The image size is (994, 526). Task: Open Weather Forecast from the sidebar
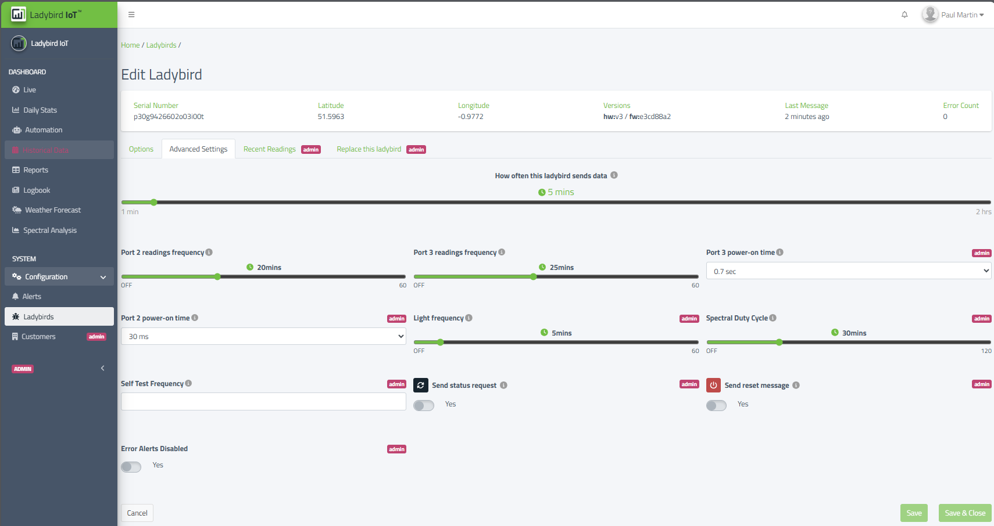52,210
